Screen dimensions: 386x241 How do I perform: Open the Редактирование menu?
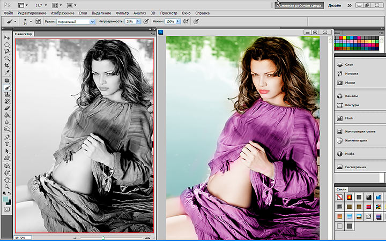tap(32, 13)
